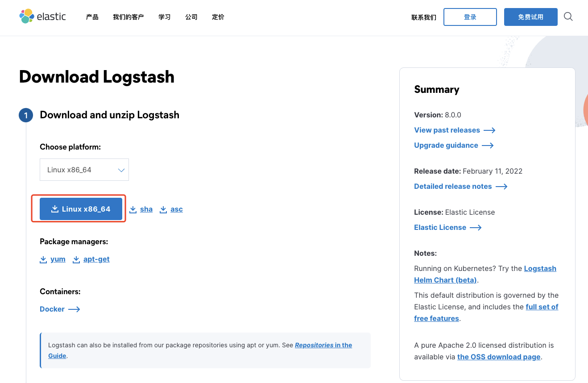Click the asc download icon
The height and width of the screenshot is (383, 588).
(x=163, y=209)
